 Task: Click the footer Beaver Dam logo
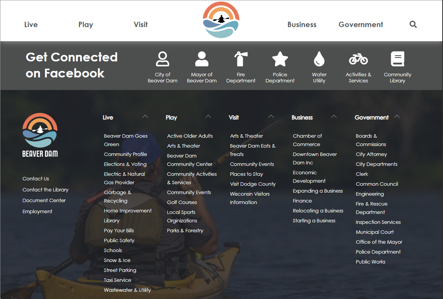coord(40,135)
